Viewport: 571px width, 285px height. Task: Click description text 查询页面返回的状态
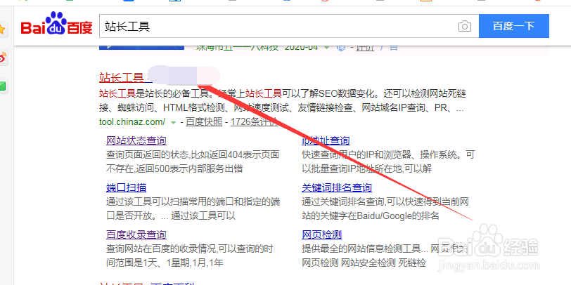tap(147, 155)
